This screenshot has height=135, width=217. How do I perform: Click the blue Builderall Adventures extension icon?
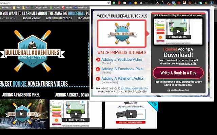(x=212, y=3)
